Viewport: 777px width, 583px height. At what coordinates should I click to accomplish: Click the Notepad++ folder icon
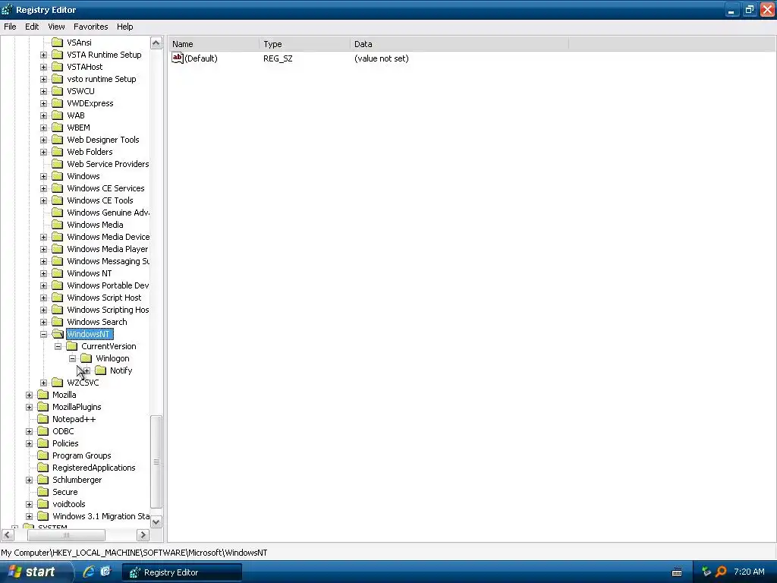click(x=43, y=419)
